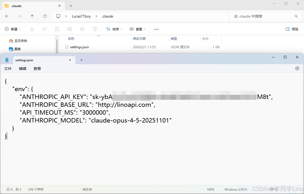
Task: Click .claude in the address path
Action: point(107,16)
